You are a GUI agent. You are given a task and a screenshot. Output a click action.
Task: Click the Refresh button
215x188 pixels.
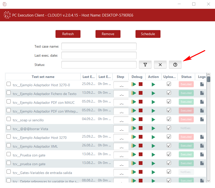(x=68, y=34)
